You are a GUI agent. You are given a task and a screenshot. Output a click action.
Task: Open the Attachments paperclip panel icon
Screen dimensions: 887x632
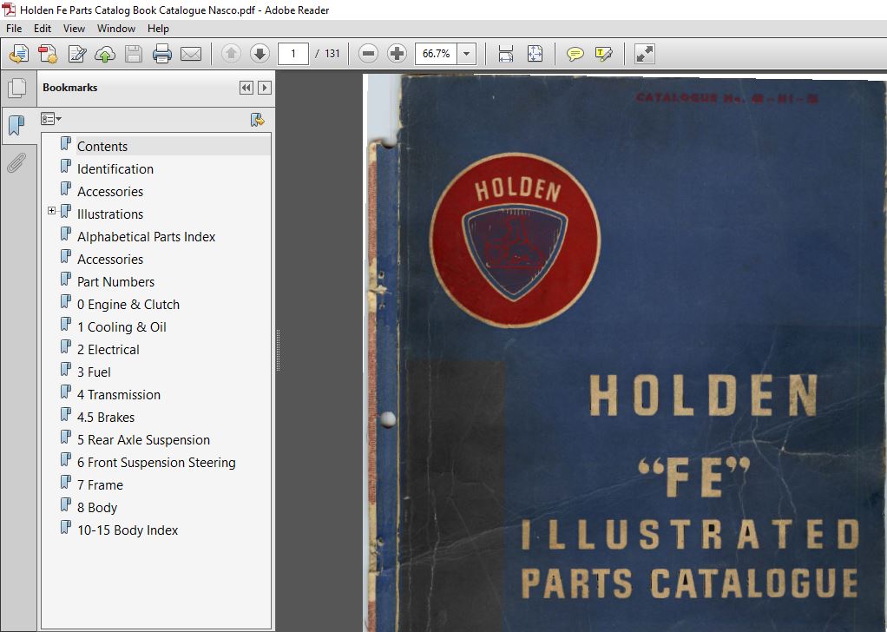coord(16,163)
